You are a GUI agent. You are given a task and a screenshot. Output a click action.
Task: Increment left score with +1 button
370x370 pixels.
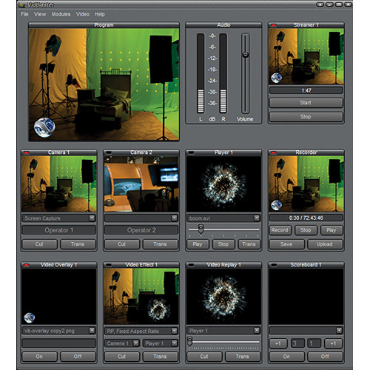point(278,343)
